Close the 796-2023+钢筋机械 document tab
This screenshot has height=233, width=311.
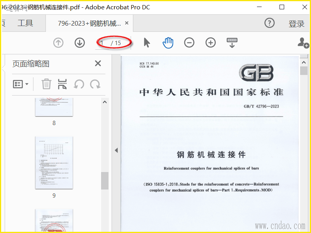tap(127, 23)
